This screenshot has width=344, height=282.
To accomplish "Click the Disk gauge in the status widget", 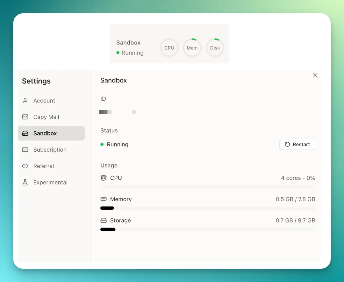I will (215, 47).
